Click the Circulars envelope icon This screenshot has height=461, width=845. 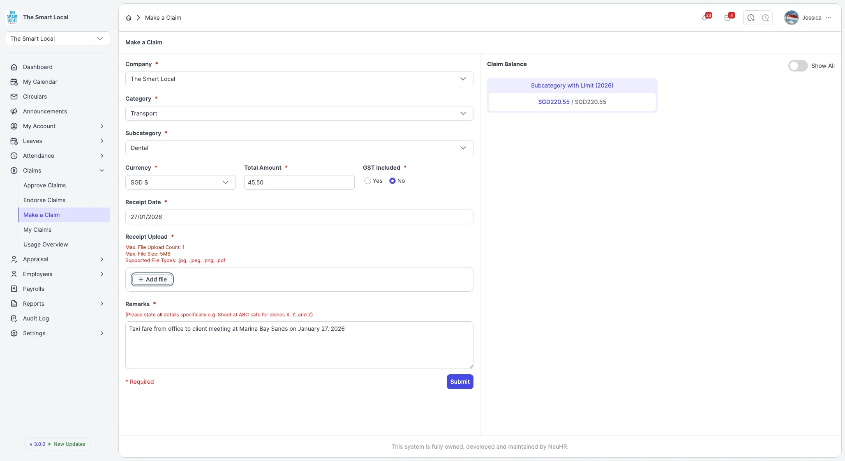point(14,97)
